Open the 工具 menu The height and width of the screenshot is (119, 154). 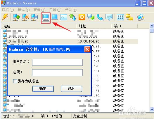(x=55, y=10)
